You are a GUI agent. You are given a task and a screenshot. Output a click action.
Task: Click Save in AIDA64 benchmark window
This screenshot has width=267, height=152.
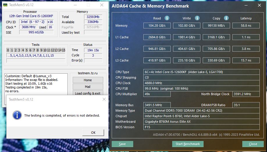122,144
